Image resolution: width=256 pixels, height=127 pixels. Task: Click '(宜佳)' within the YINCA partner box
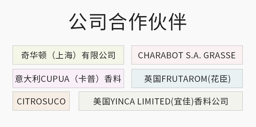182,102
